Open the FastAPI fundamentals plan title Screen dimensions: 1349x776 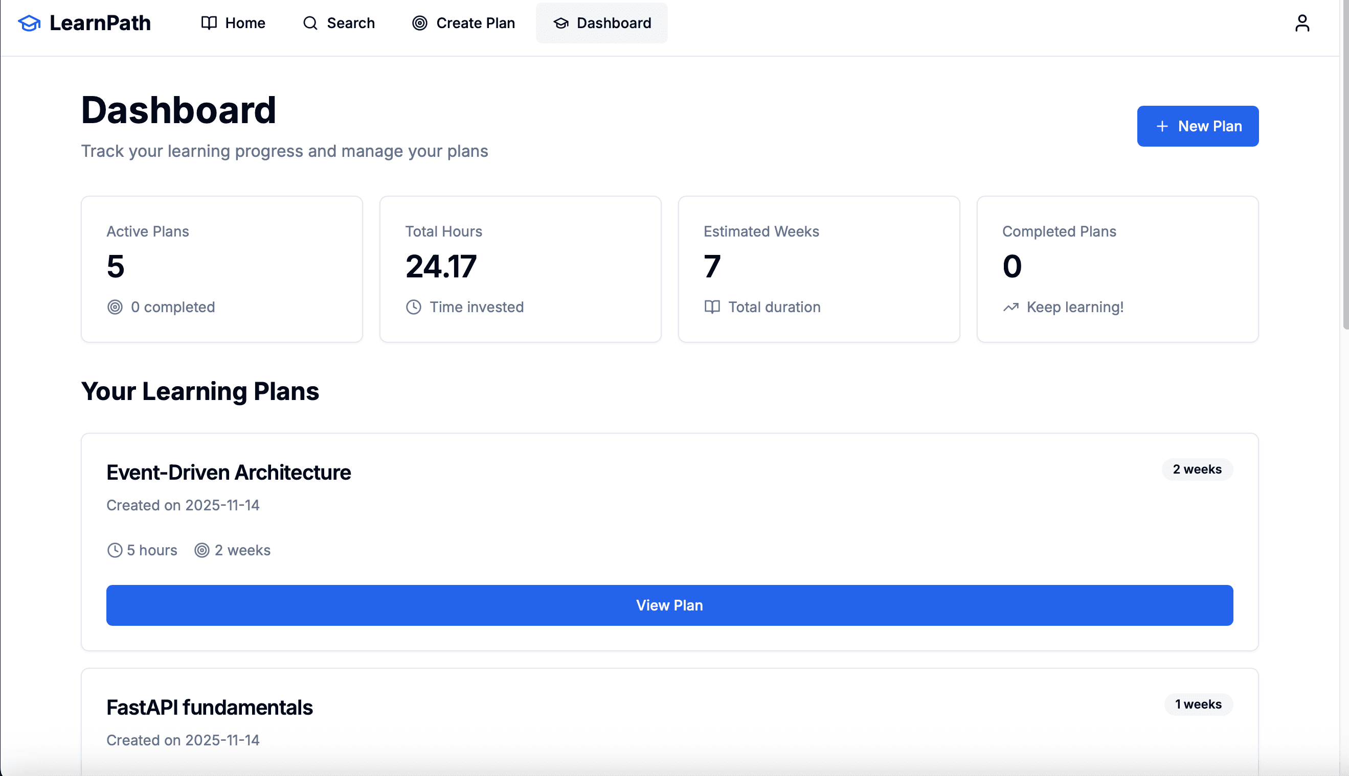pyautogui.click(x=210, y=707)
